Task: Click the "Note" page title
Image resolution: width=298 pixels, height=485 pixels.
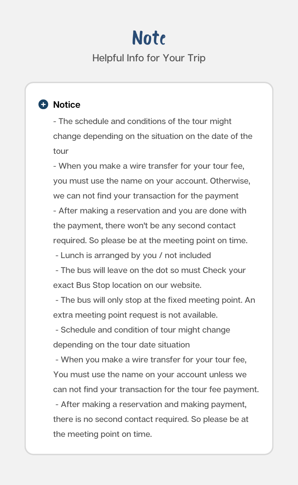Action: pyautogui.click(x=149, y=38)
